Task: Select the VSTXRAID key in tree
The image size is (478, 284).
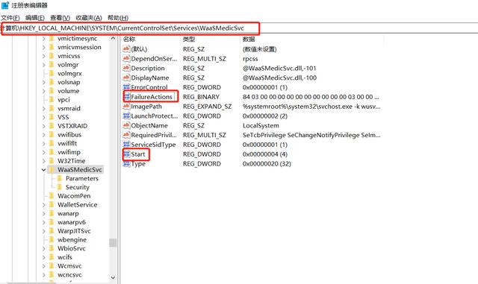Action: point(72,126)
